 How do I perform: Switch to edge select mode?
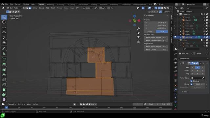pos(27,8)
